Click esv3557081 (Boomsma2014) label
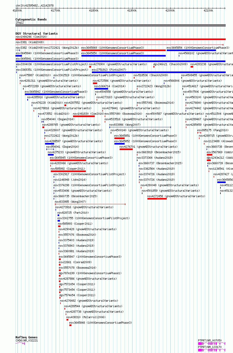233x353 pixels. coord(156,103)
